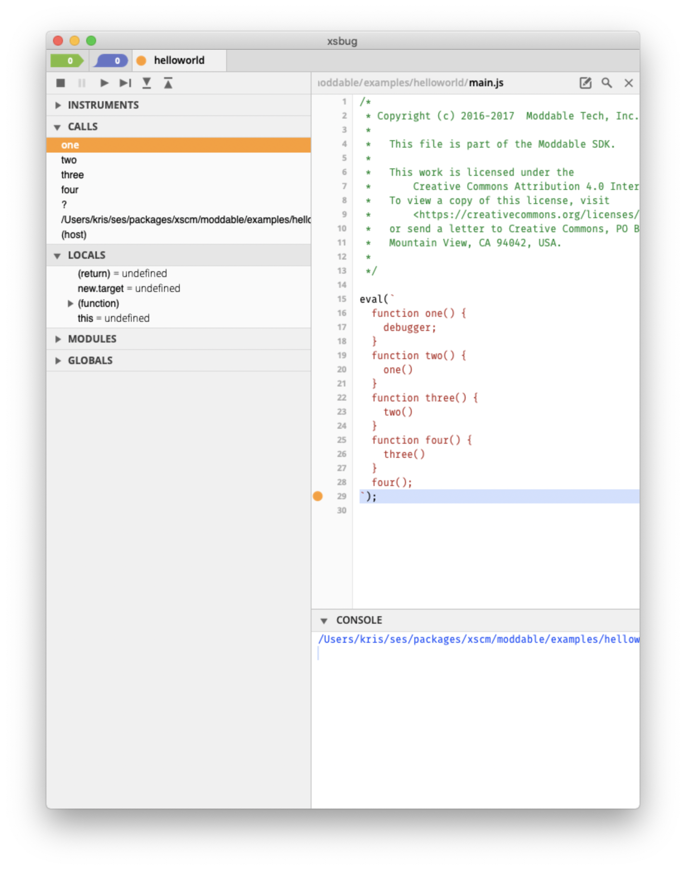
Task: Select the three frame in CALLS stack
Action: (72, 175)
